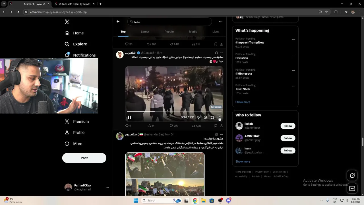
Task: Select the Top search tab
Action: [123, 32]
